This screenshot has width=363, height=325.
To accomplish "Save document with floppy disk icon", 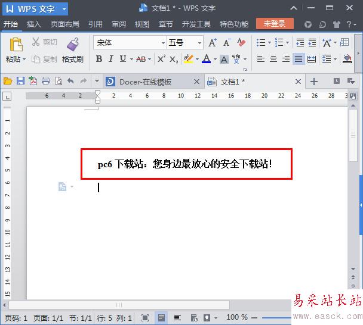I will [20, 81].
